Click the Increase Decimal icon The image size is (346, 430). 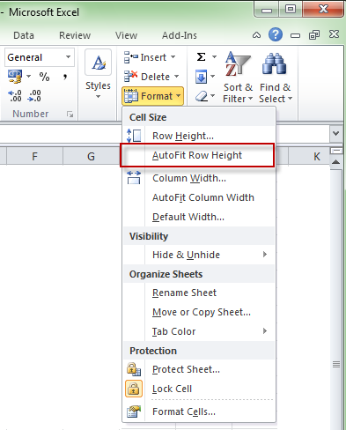[x=15, y=96]
